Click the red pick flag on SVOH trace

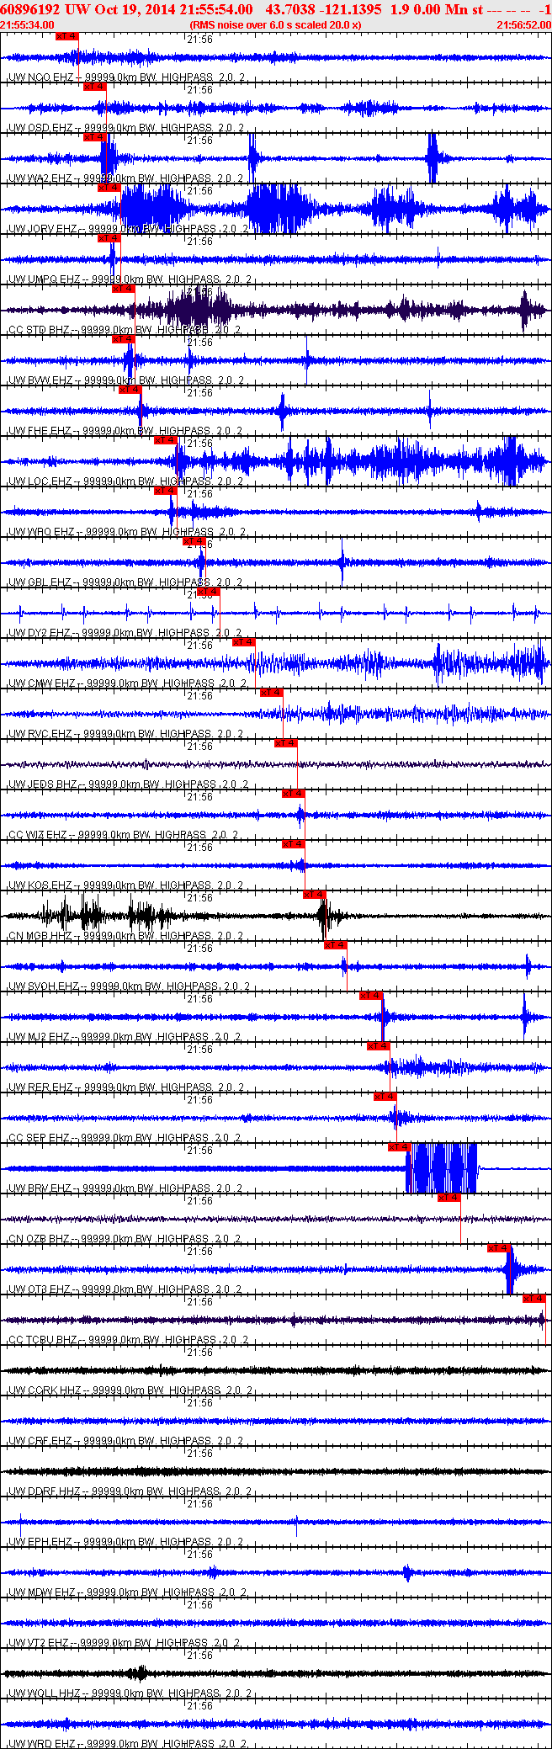click(x=336, y=945)
